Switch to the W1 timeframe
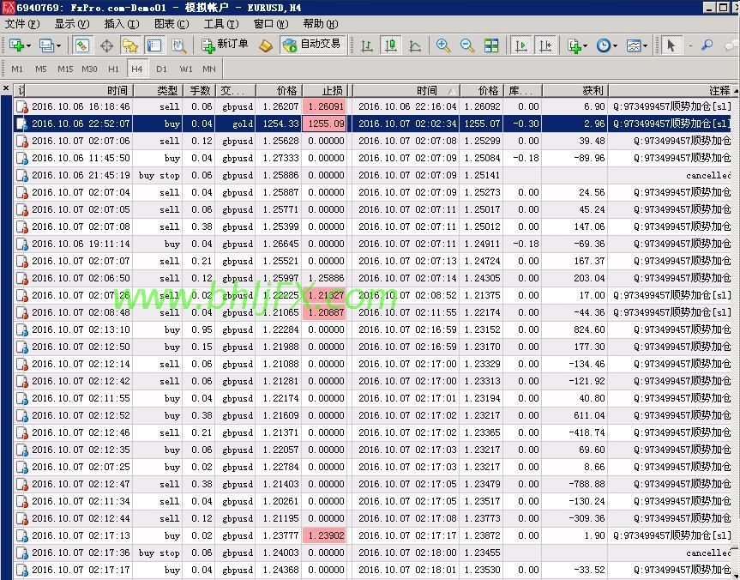The height and width of the screenshot is (580, 740). (185, 69)
